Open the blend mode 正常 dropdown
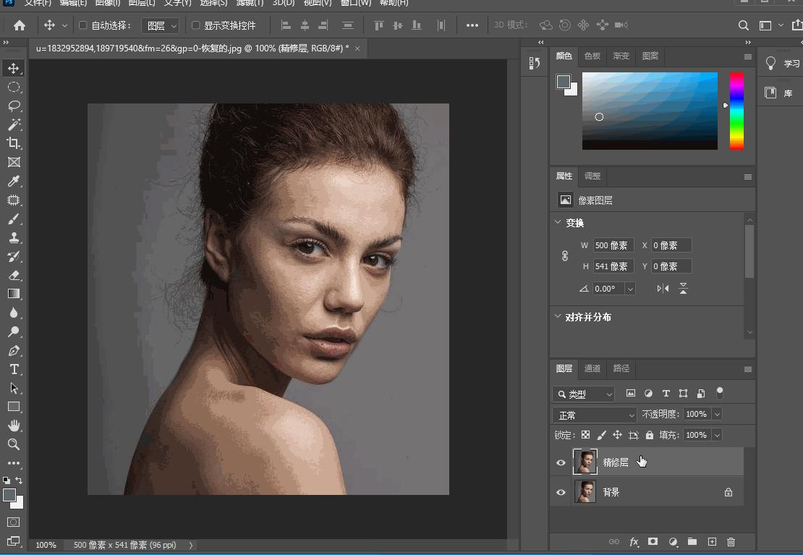803x555 pixels. (594, 415)
